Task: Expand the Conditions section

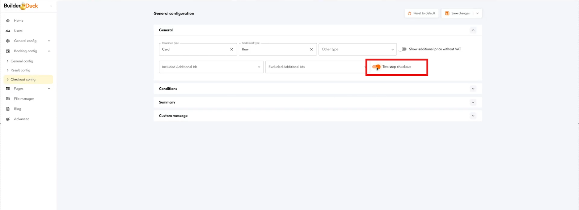Action: [473, 89]
